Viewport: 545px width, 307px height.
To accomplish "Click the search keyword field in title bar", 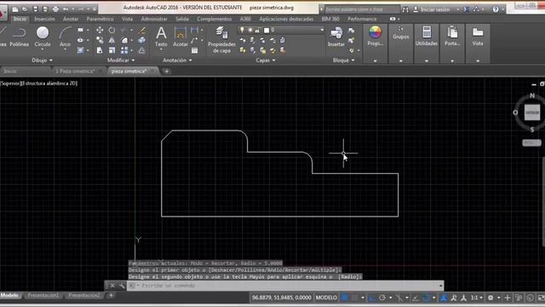I will tap(361, 9).
